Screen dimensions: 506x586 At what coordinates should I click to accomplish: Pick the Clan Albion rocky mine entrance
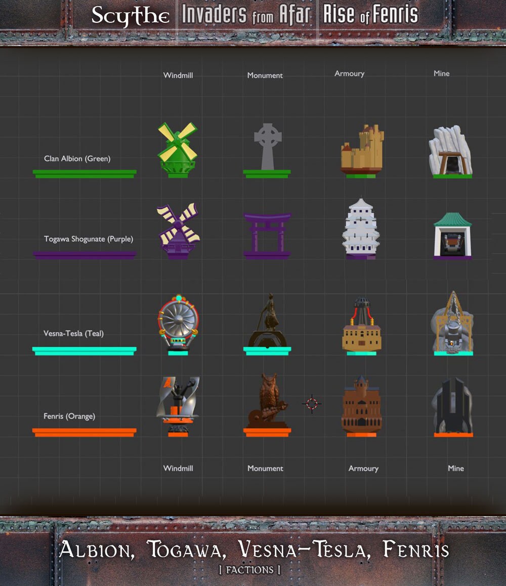(452, 152)
